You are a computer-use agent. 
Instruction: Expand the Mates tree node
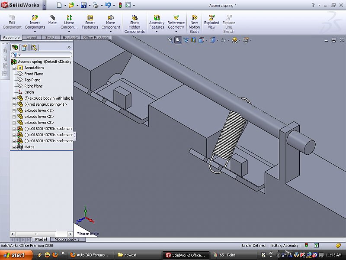point(14,147)
